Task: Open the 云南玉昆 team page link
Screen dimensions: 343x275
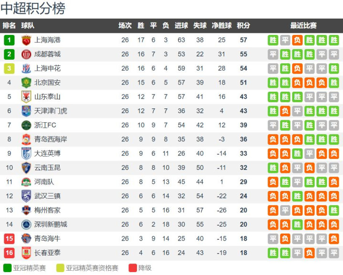Action: pyautogui.click(x=47, y=168)
